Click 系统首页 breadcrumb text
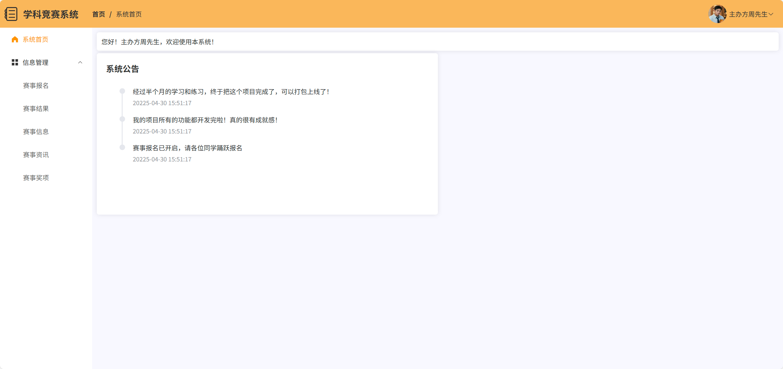 [x=129, y=14]
